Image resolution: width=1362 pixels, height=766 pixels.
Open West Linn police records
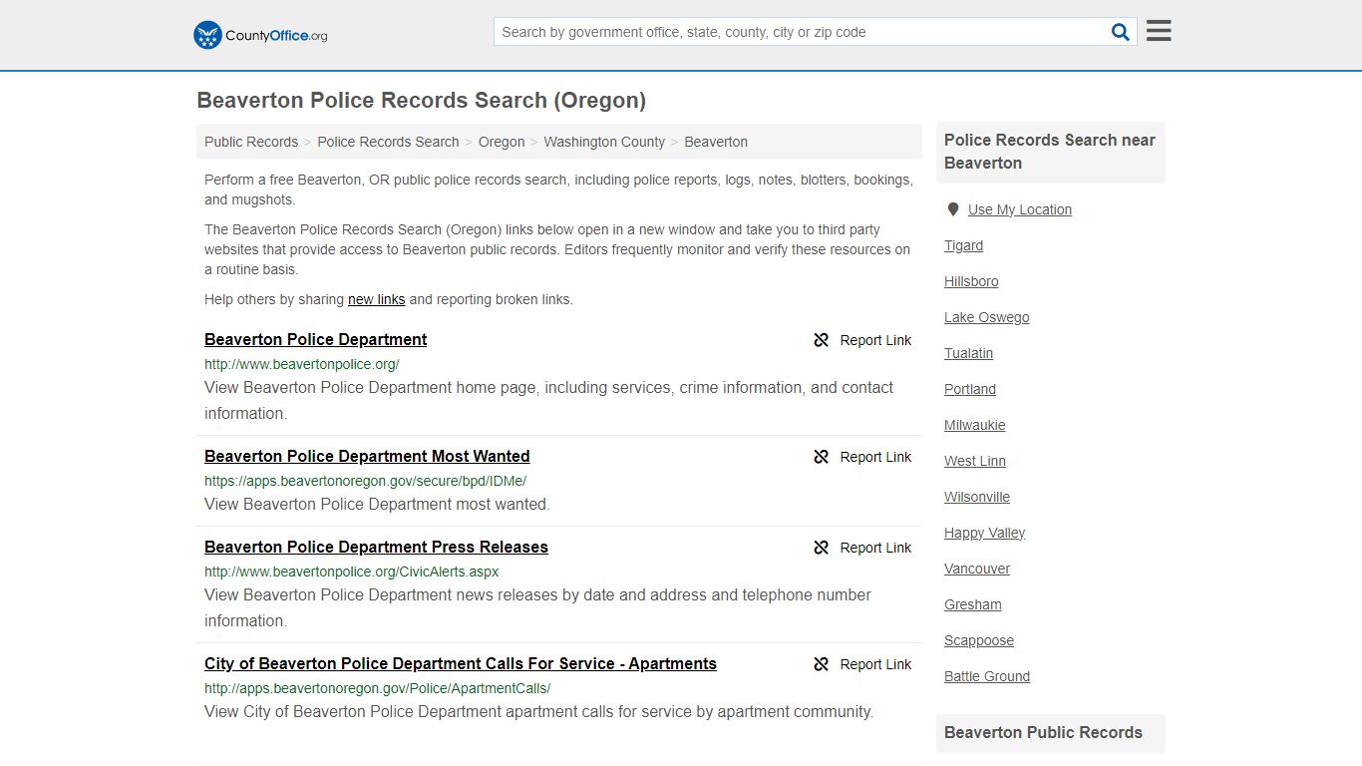pos(975,461)
